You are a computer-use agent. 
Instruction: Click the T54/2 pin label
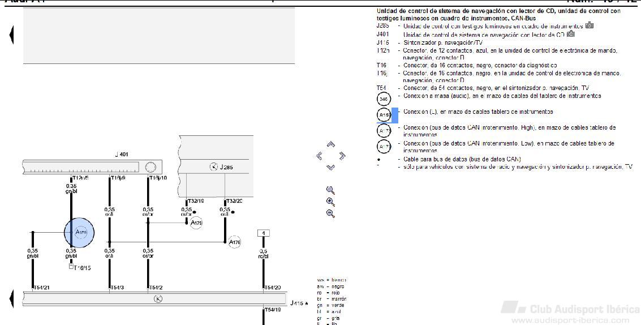(156, 288)
